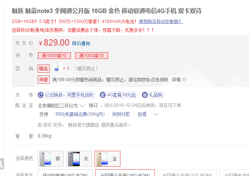Click 降价通知 price drop alert
Screen dimensions: 249x176
[x=81, y=43]
